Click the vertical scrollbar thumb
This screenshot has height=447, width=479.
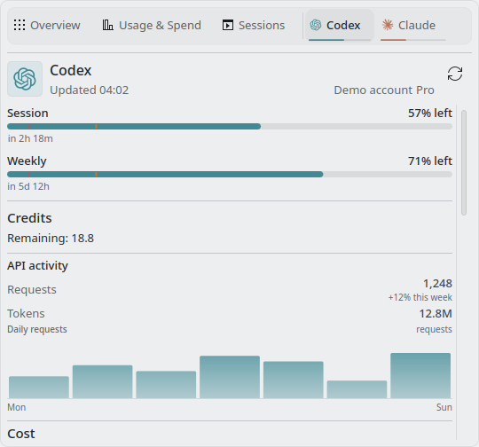(464, 162)
